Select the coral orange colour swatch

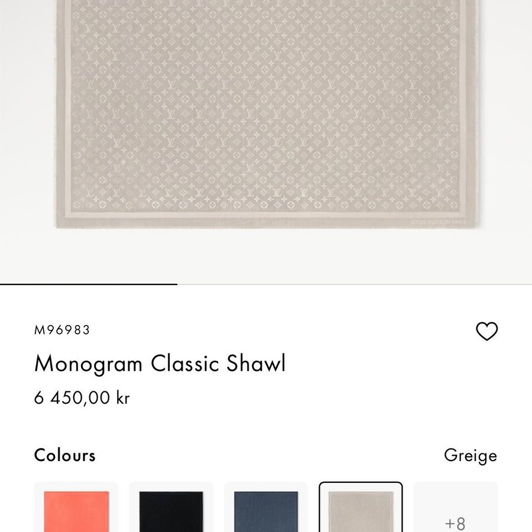(x=76, y=507)
